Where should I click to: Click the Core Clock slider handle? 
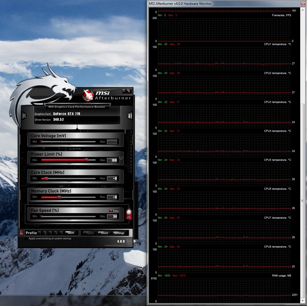click(x=46, y=178)
